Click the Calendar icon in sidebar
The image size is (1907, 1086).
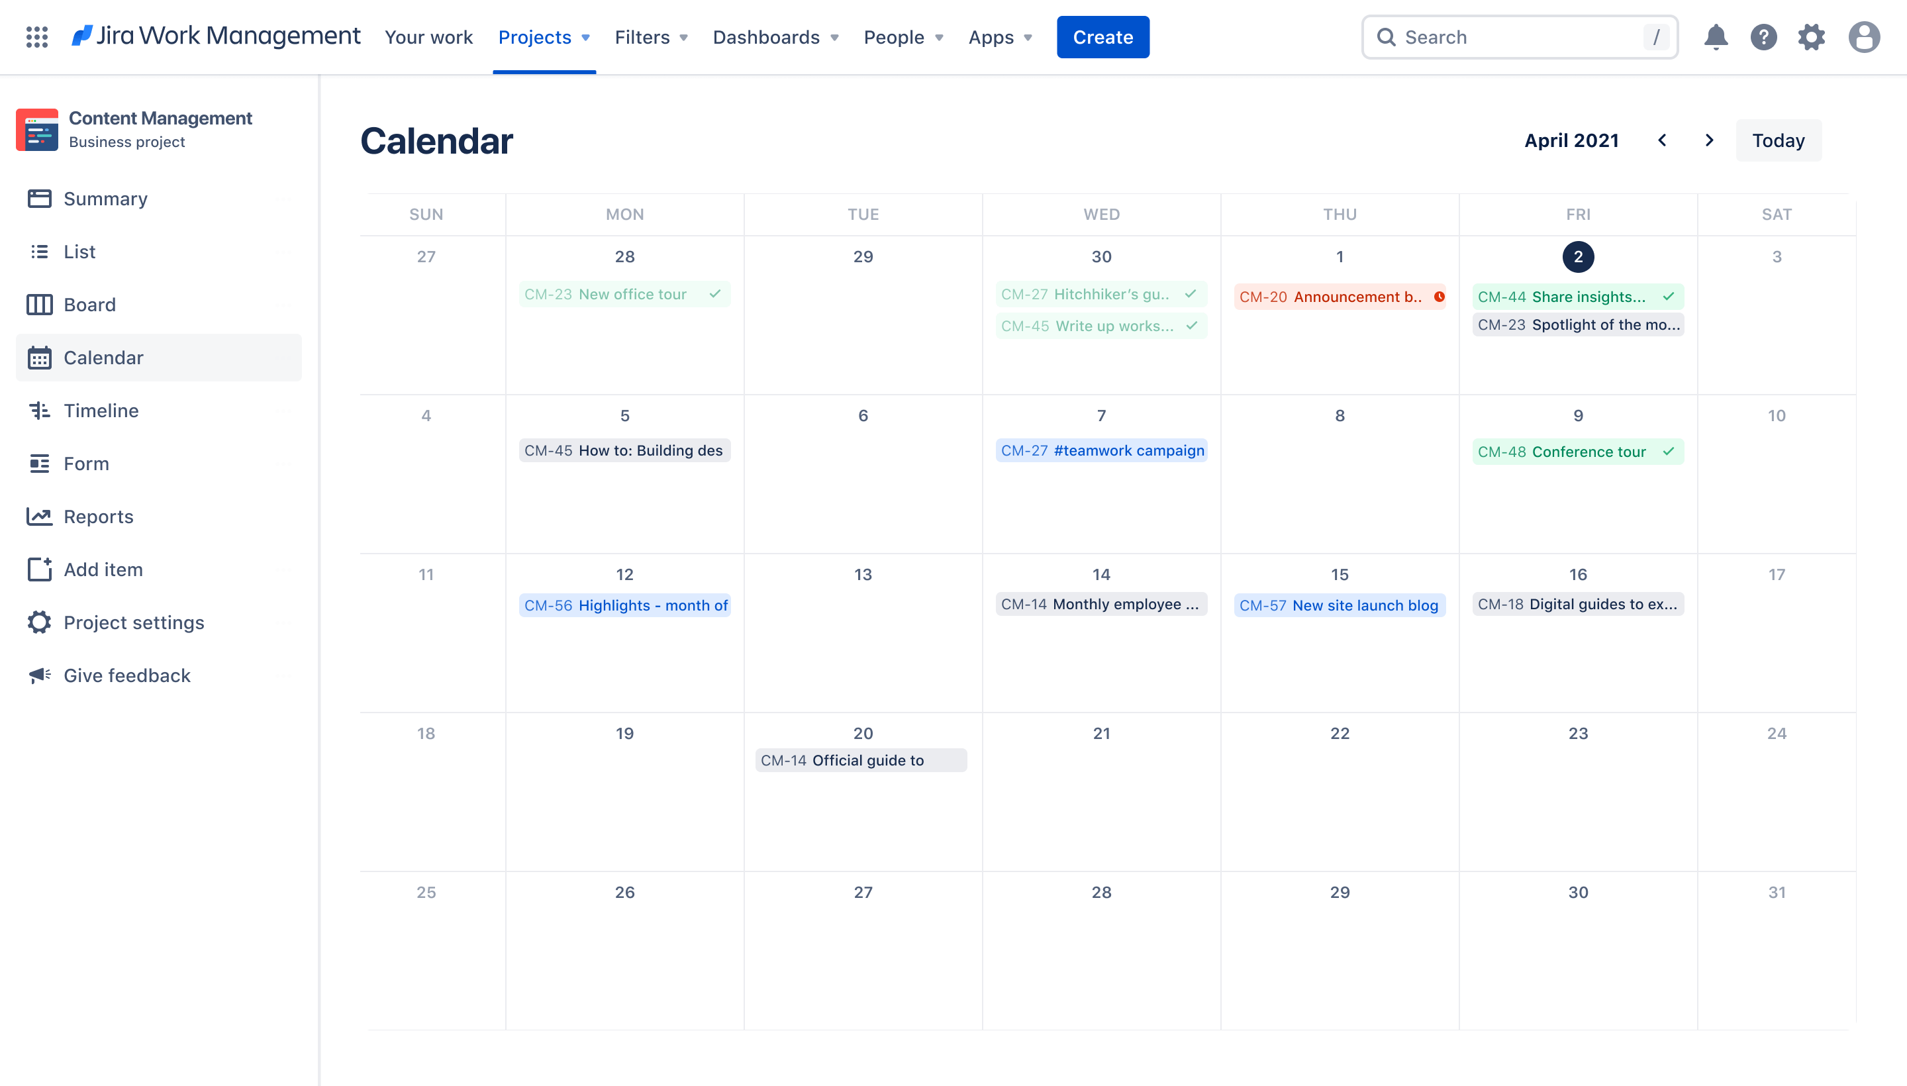(x=39, y=356)
